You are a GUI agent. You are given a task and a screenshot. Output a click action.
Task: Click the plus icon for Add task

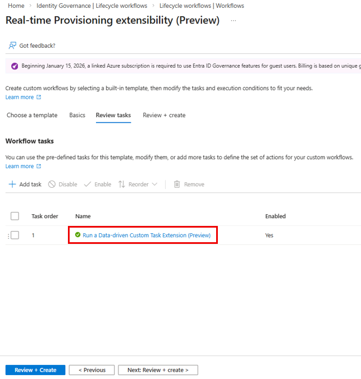(x=12, y=184)
